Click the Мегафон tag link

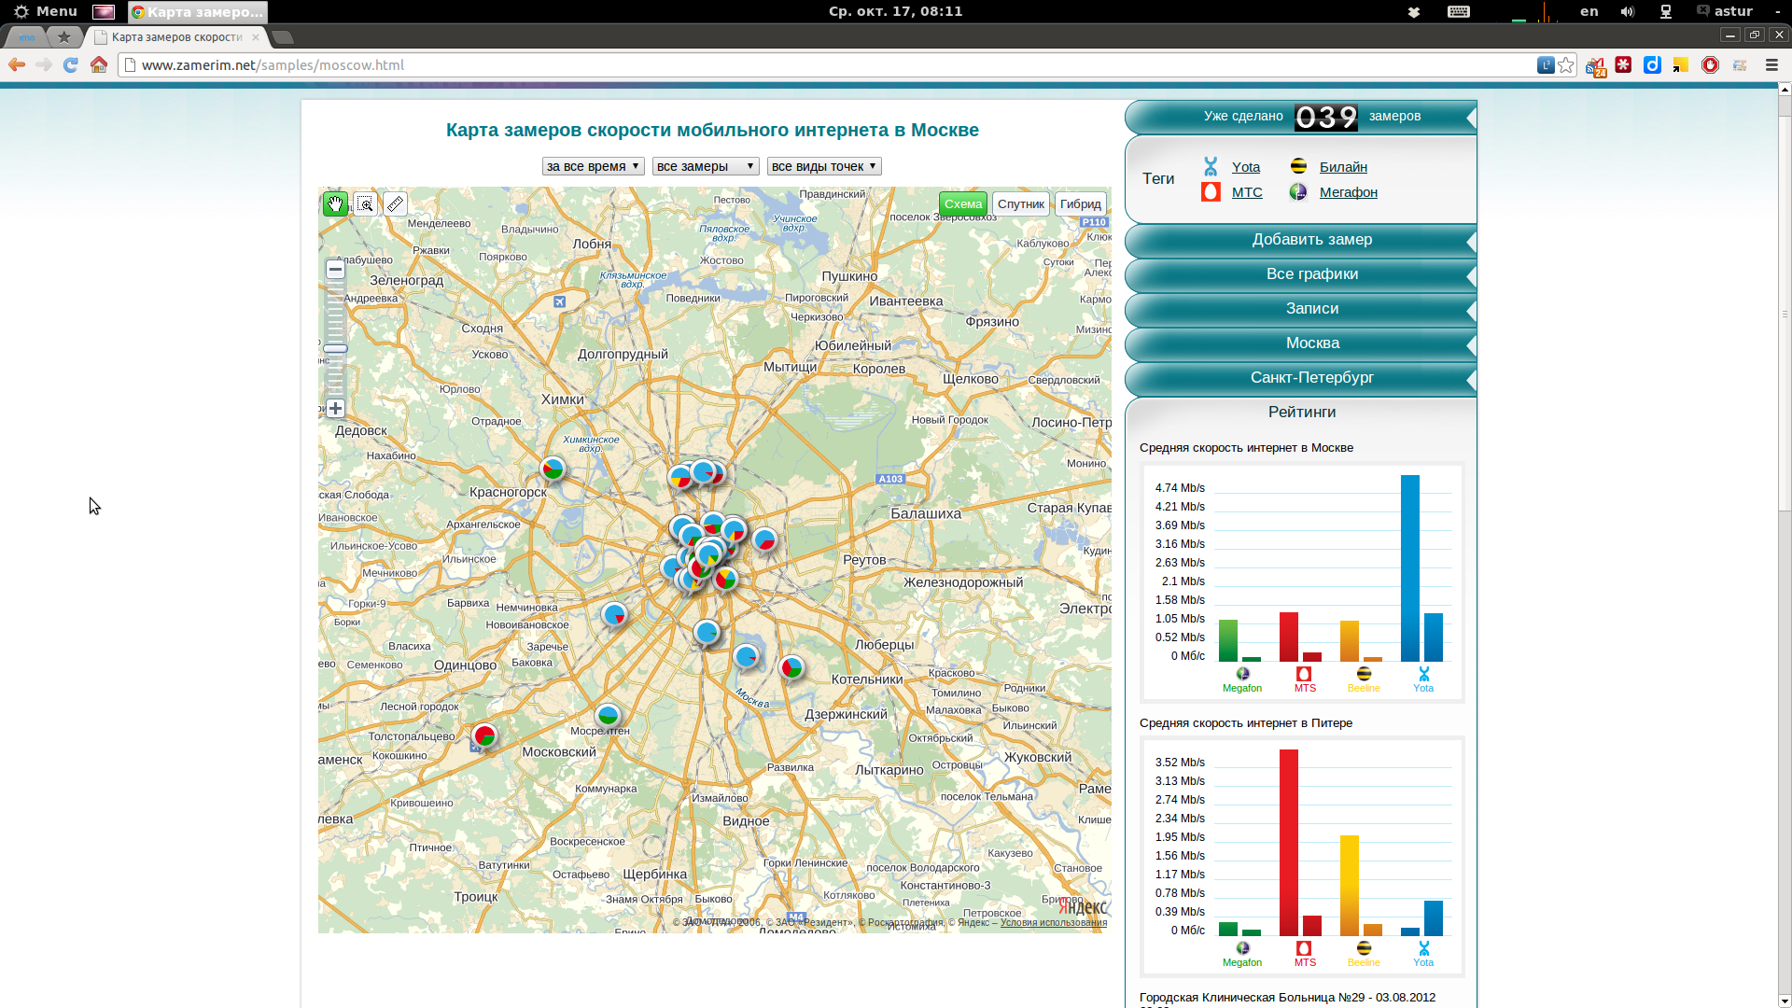coord(1348,192)
